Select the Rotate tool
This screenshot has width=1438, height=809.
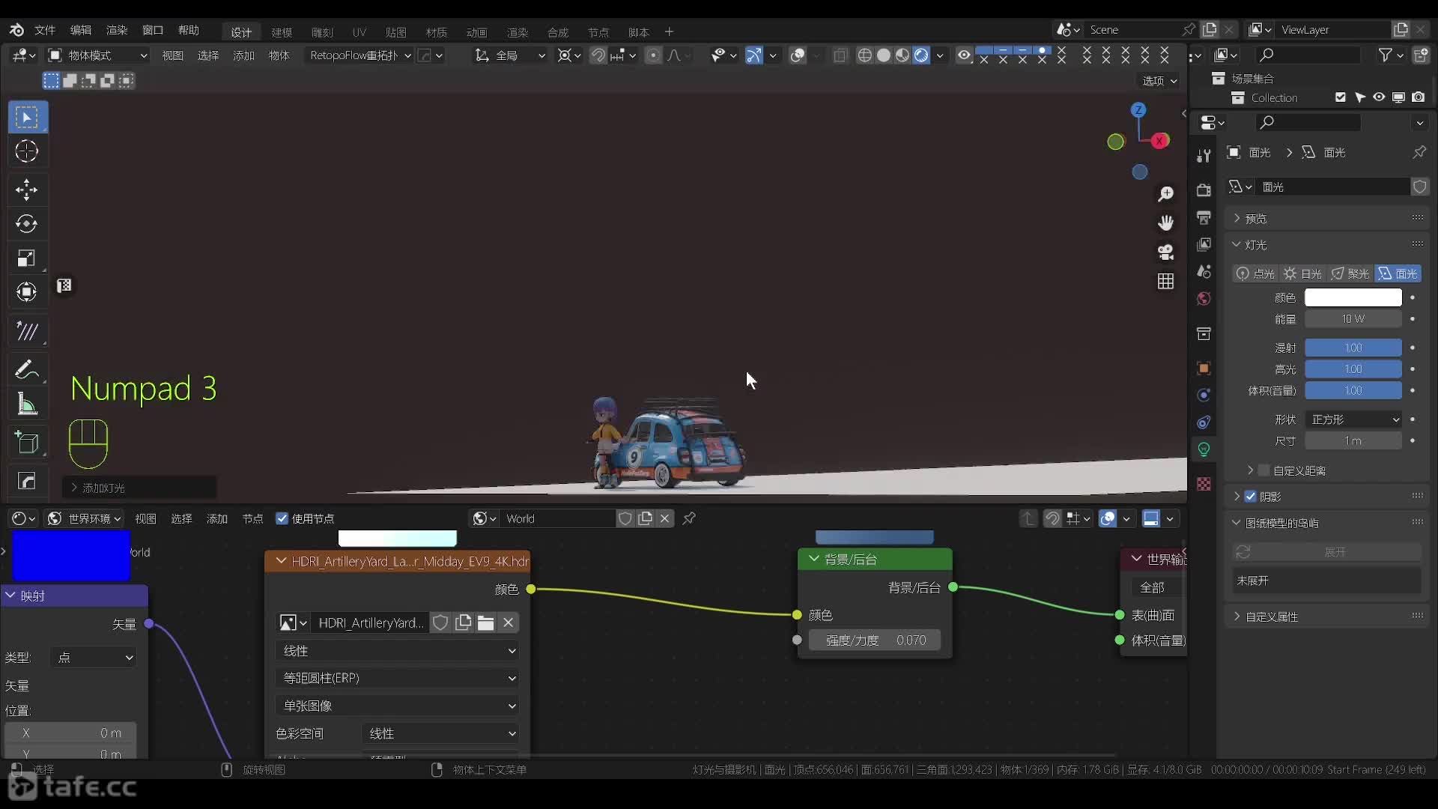(x=27, y=223)
